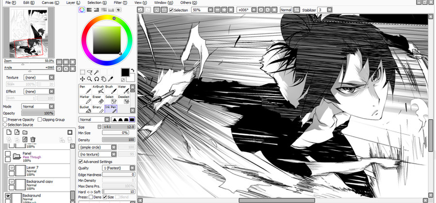Select the Eraser tool
436x203 pixels.
click(x=98, y=99)
